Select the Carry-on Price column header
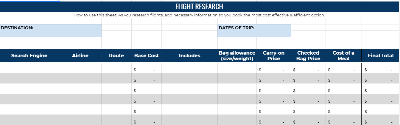This screenshot has height=125, width=400. coord(273,56)
